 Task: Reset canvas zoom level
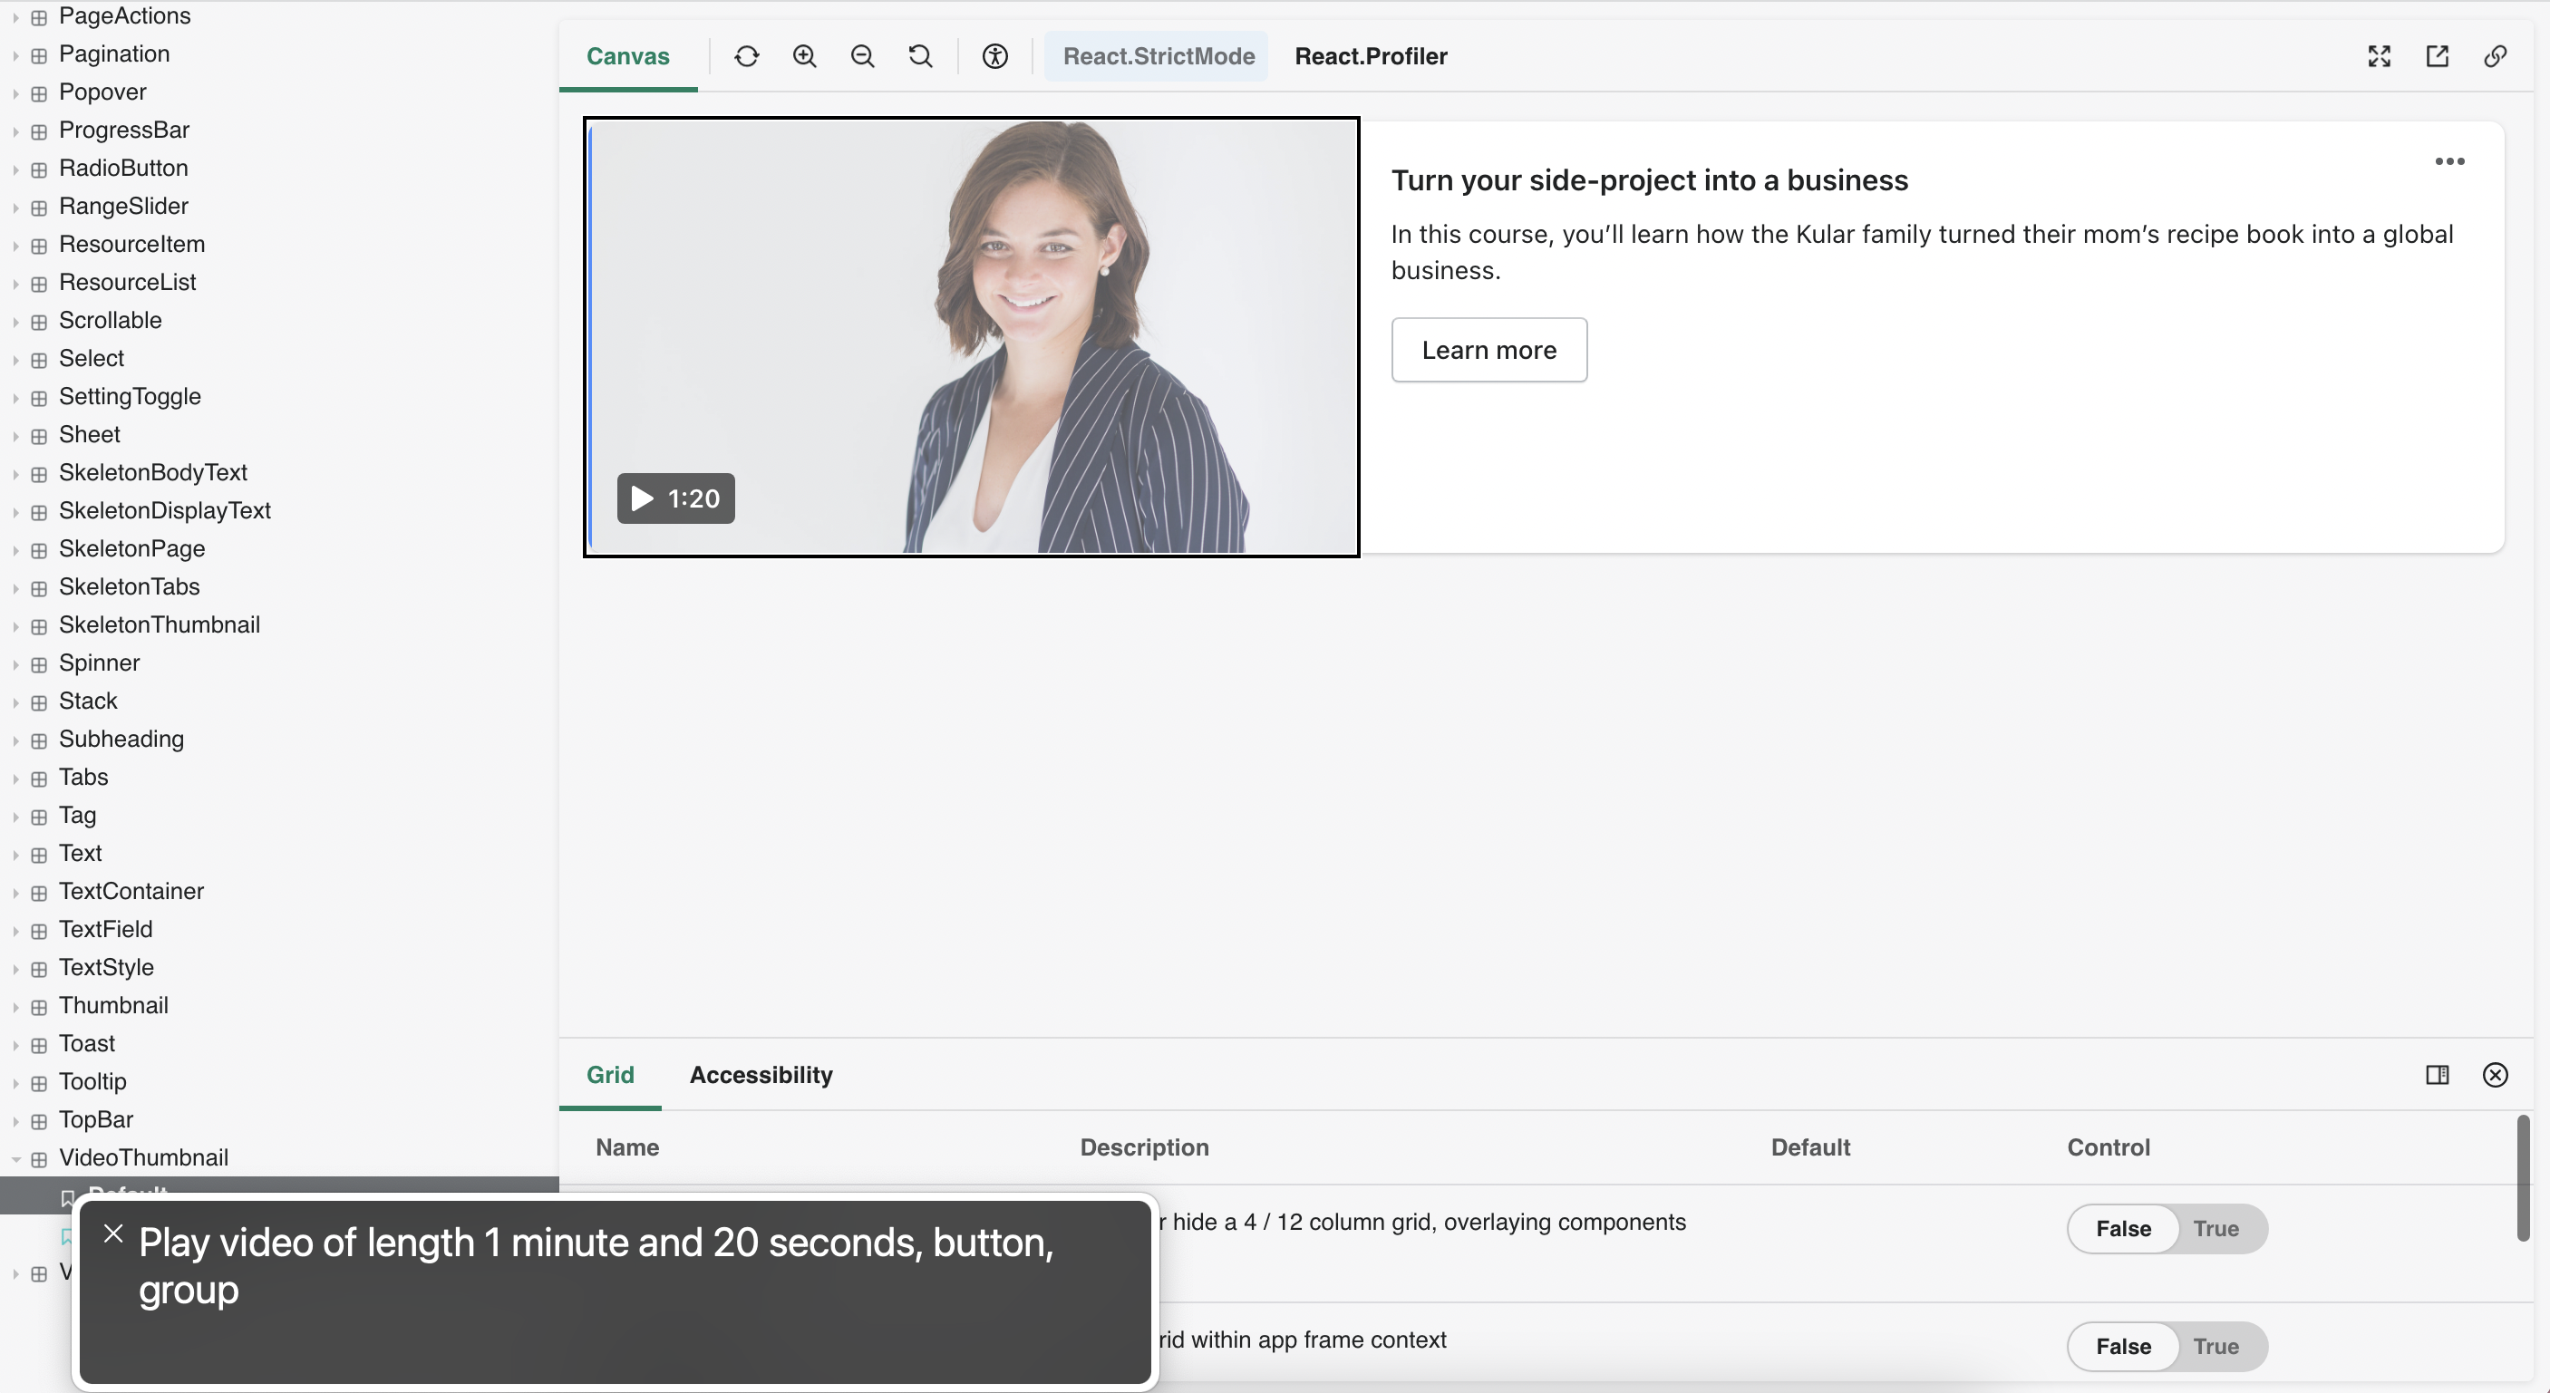[x=919, y=56]
